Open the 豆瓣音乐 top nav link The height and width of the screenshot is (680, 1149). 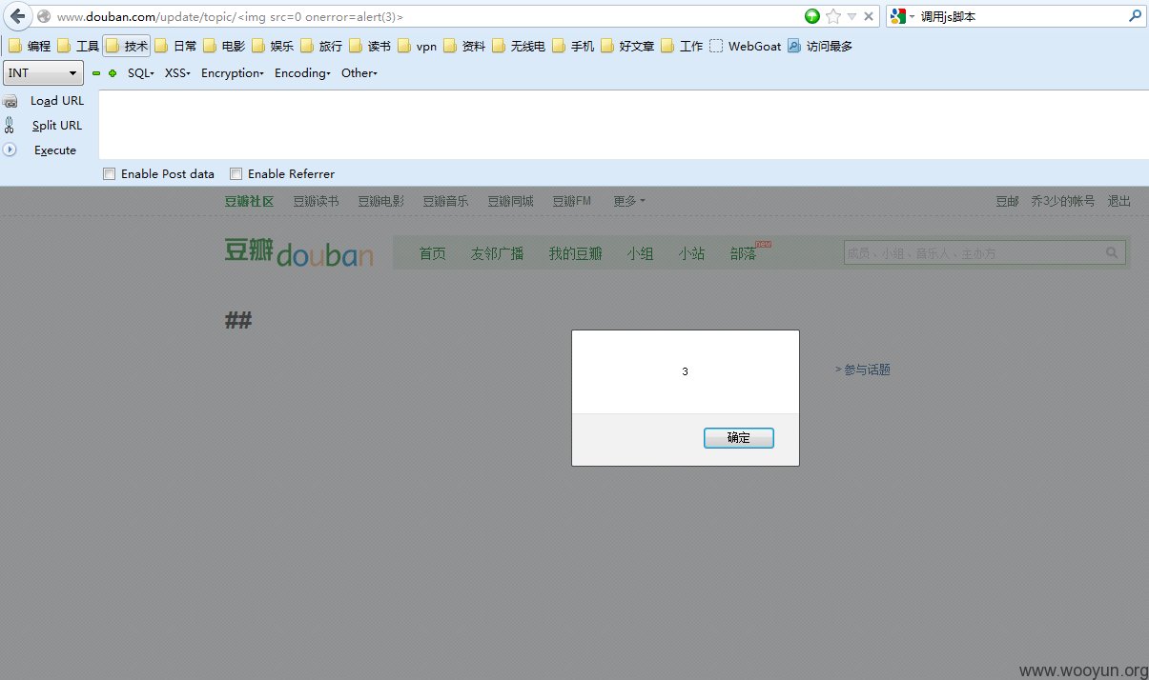(445, 202)
